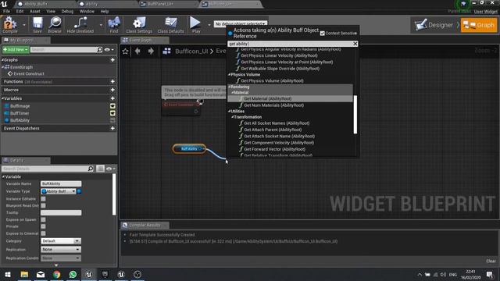Toggle visibility of BuffTimer variable

tap(112, 113)
